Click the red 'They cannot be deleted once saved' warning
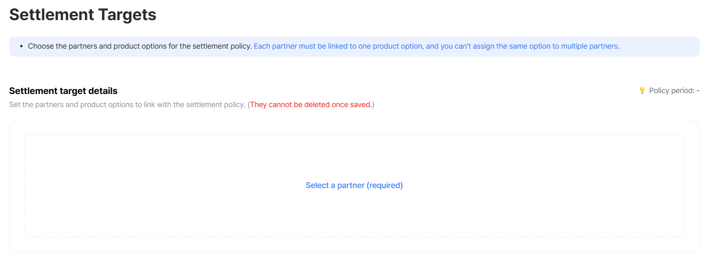Image resolution: width=710 pixels, height=261 pixels. (x=311, y=104)
